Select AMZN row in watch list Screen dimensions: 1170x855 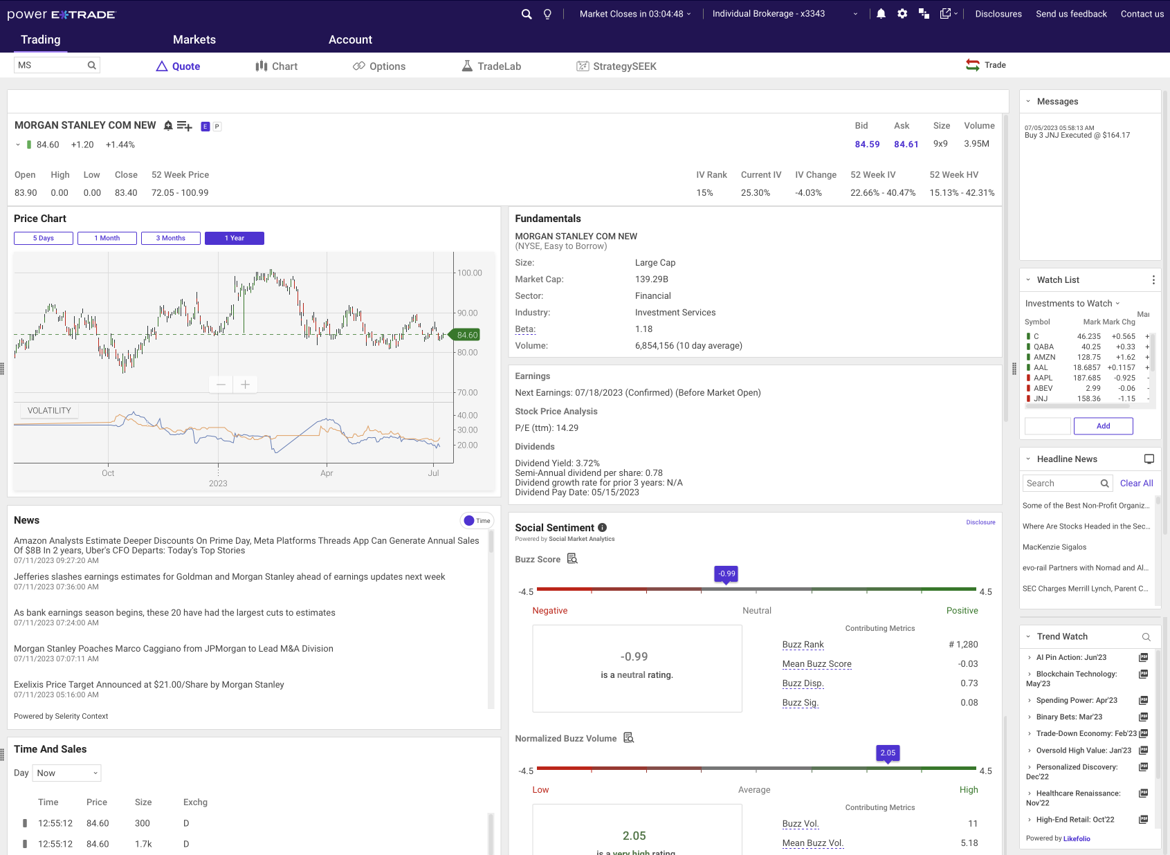click(1087, 357)
